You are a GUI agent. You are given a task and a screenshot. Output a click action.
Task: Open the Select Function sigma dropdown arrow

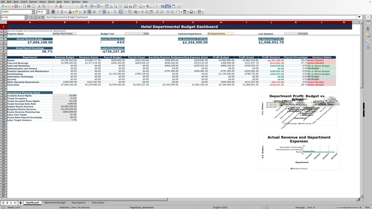pyautogui.click(x=38, y=17)
